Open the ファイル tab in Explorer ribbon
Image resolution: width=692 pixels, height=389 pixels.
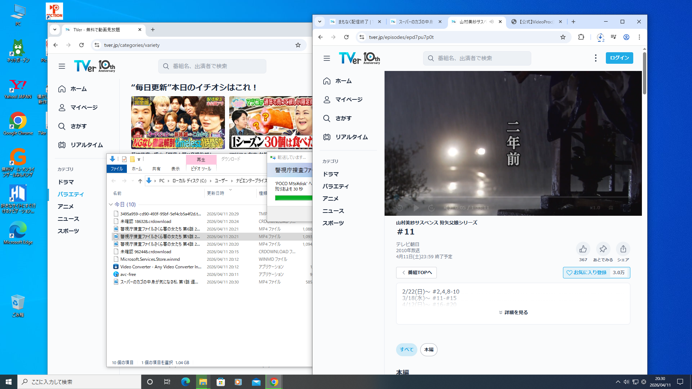(x=116, y=169)
